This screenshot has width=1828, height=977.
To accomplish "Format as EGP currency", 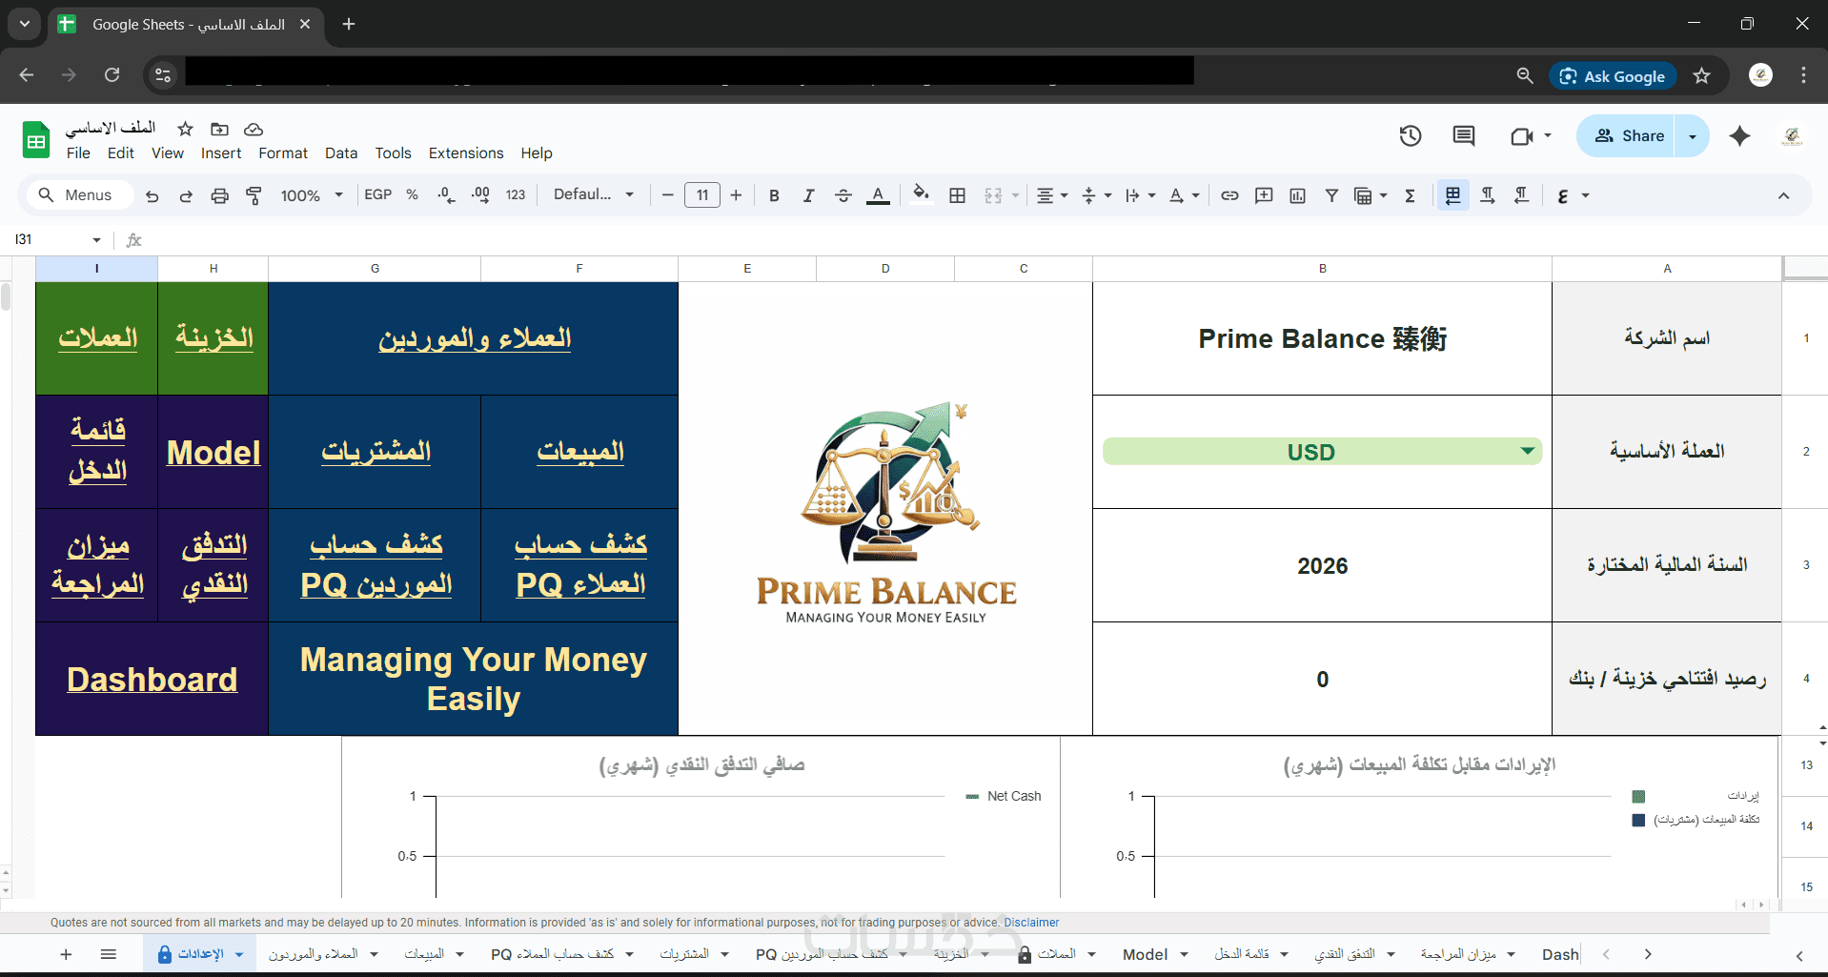I will click(x=378, y=194).
